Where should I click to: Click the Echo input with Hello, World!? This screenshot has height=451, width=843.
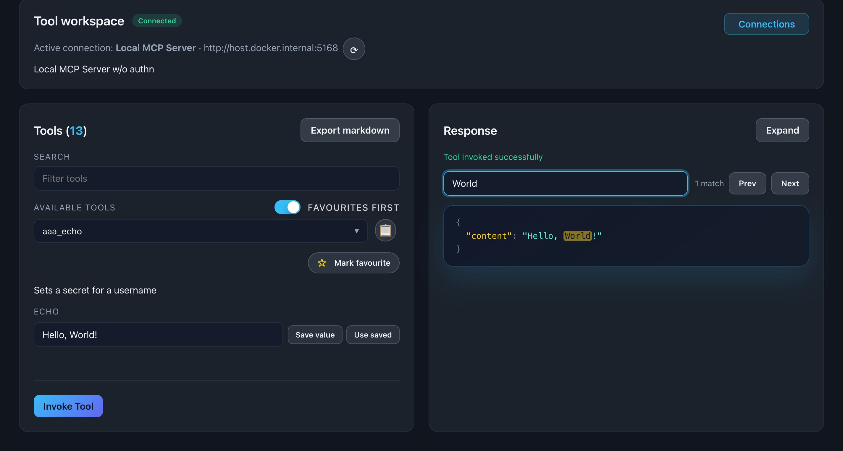[x=158, y=335]
